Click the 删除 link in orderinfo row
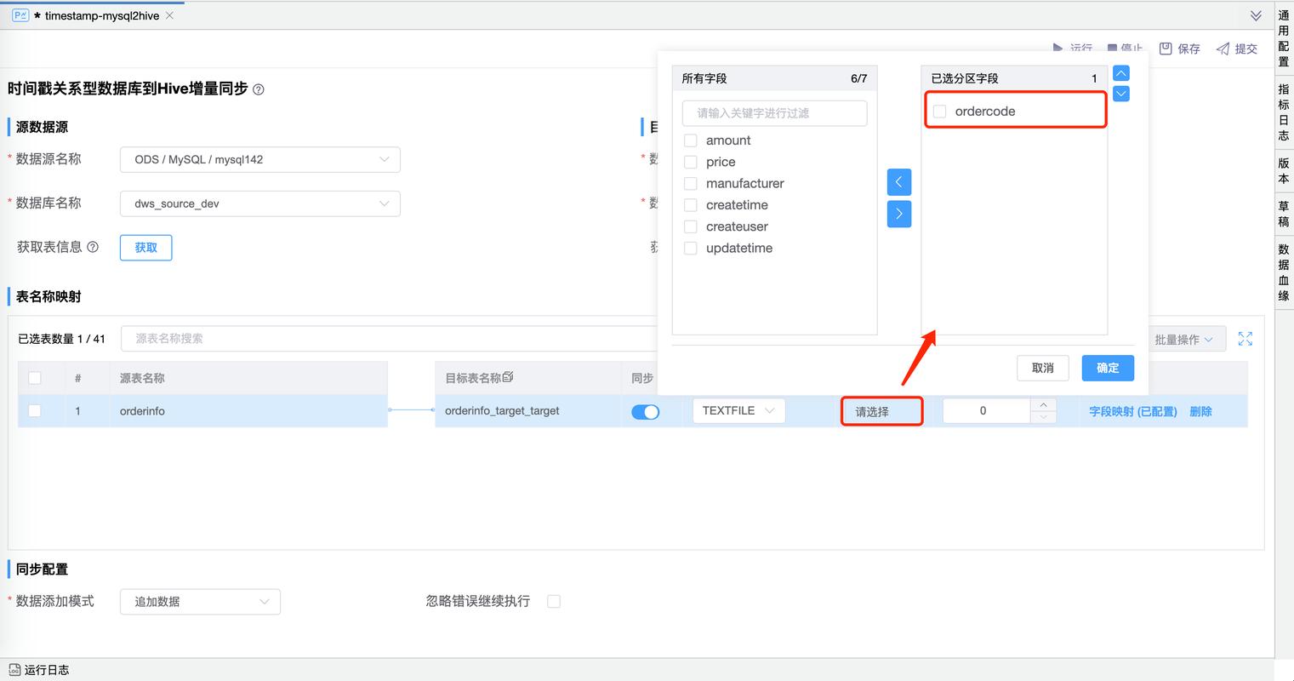 click(x=1200, y=411)
